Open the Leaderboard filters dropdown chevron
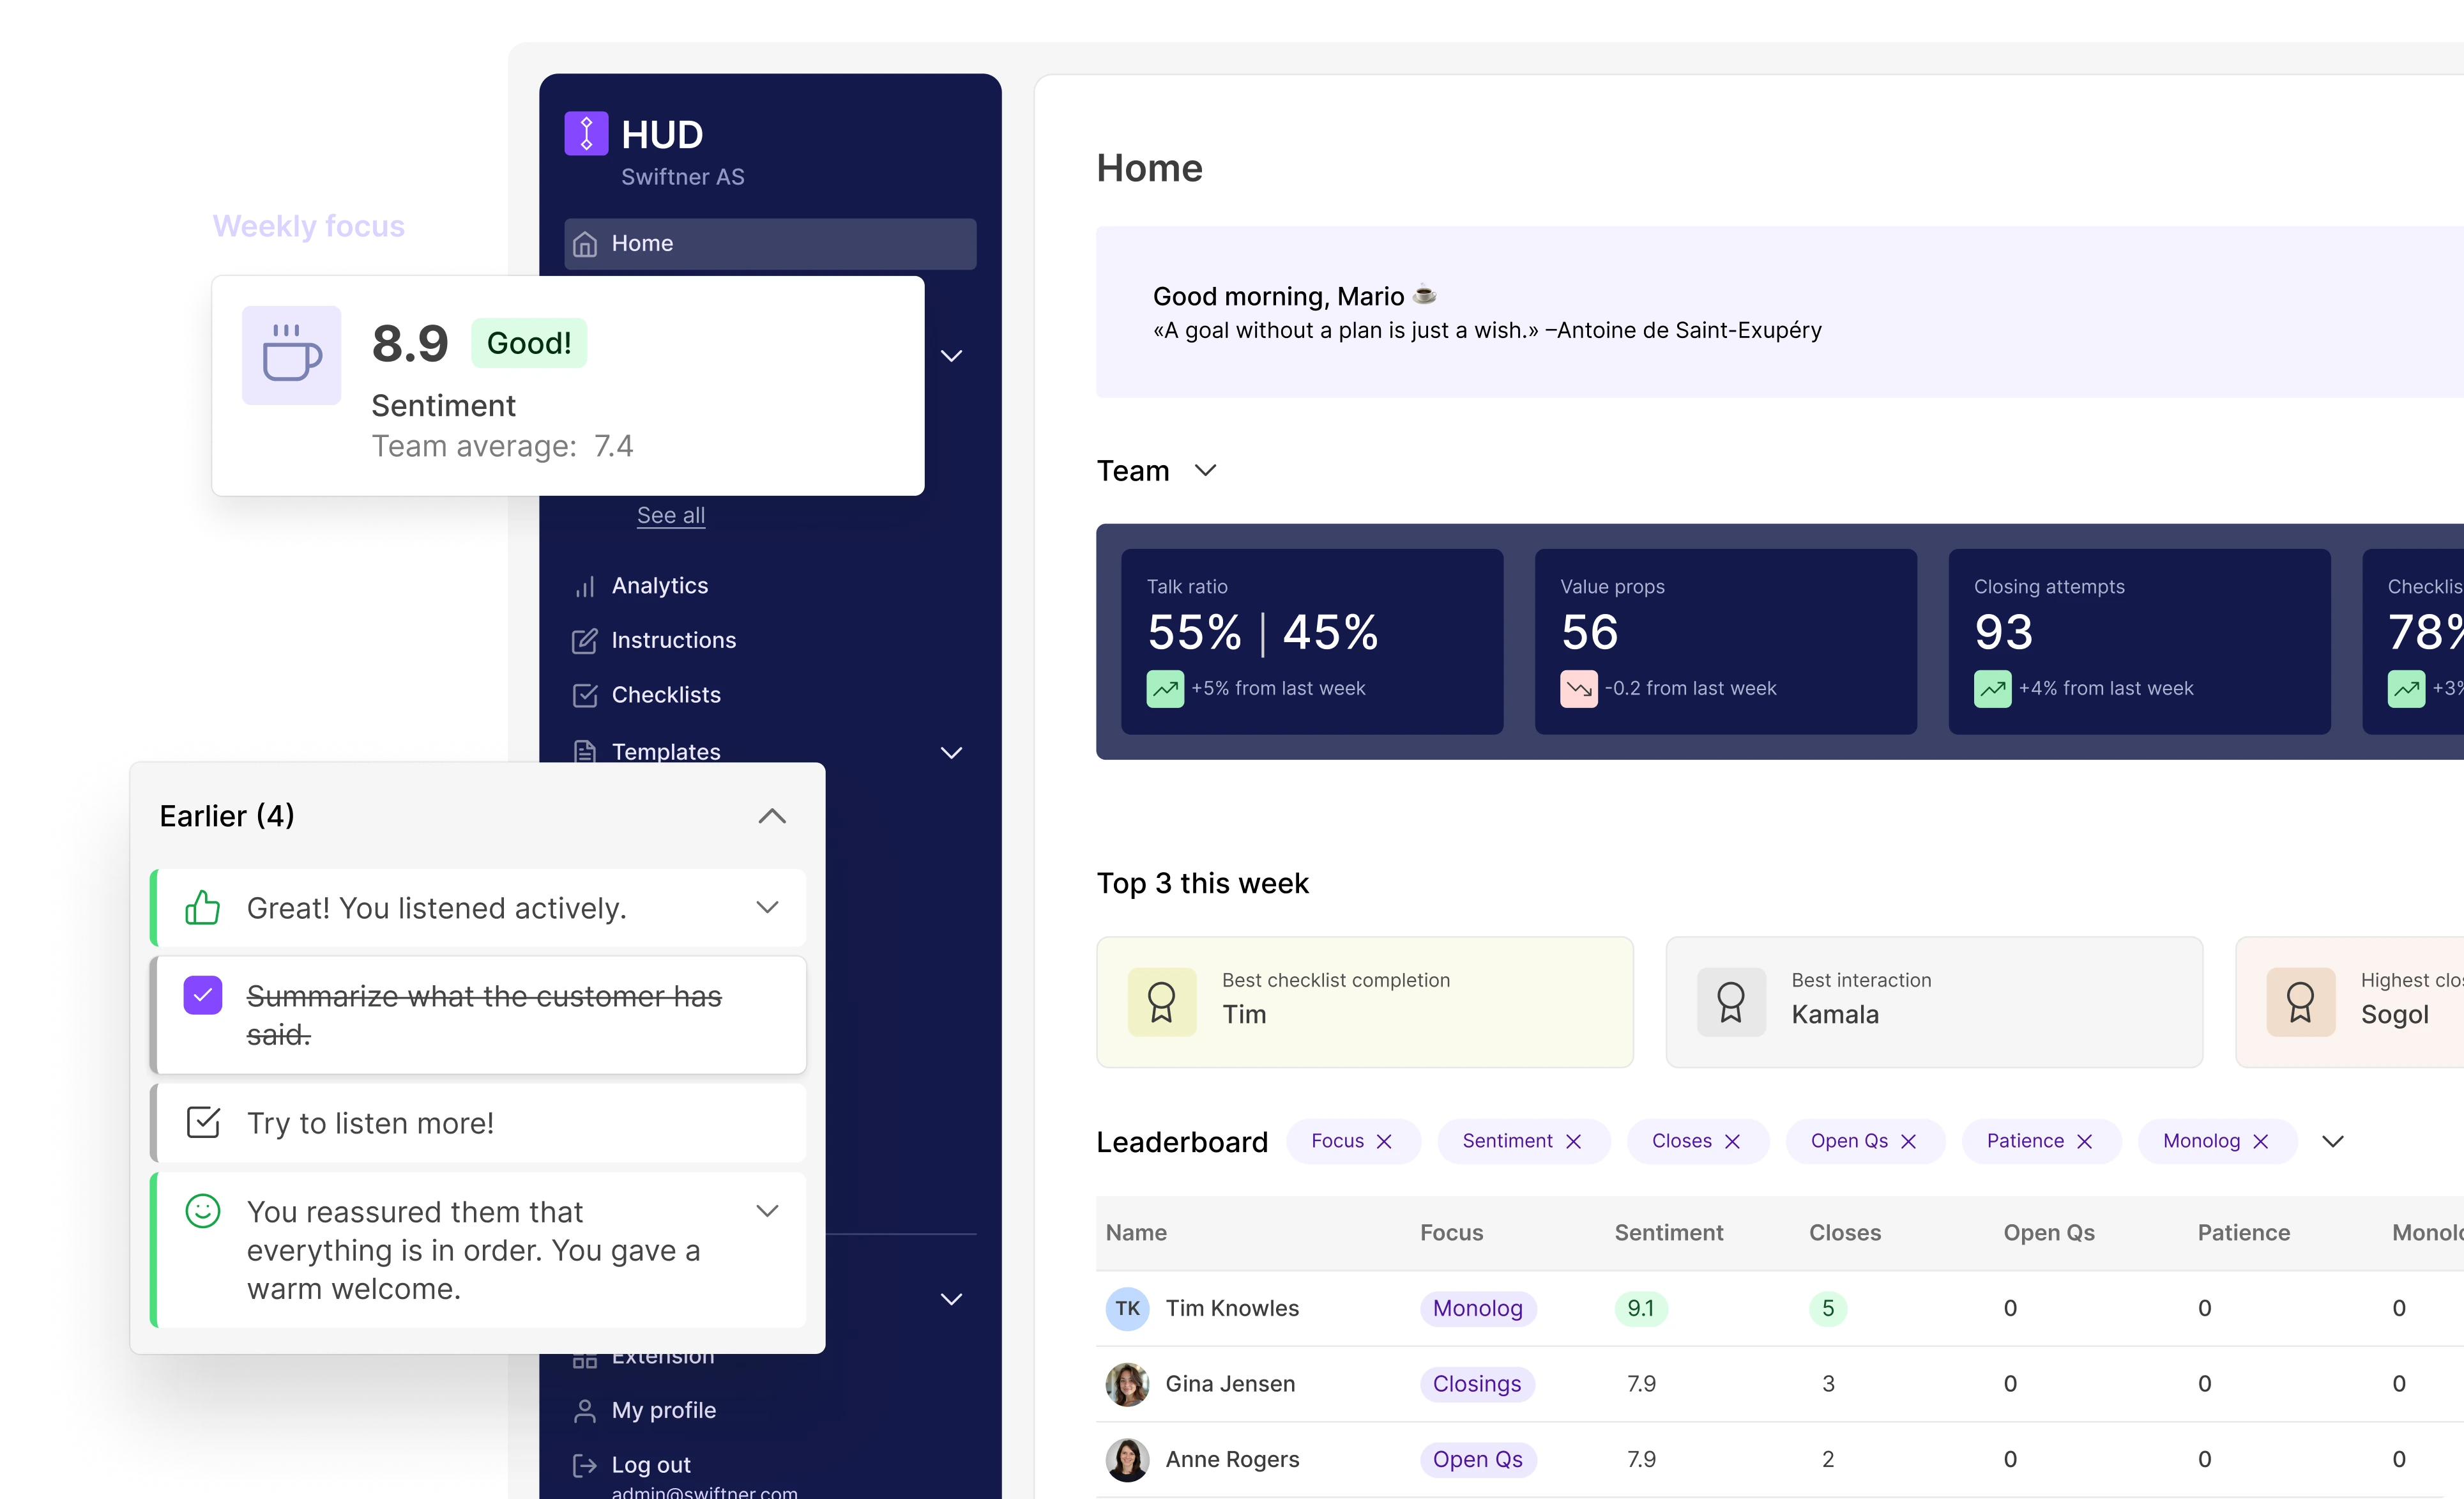The width and height of the screenshot is (2464, 1499). point(2332,1142)
